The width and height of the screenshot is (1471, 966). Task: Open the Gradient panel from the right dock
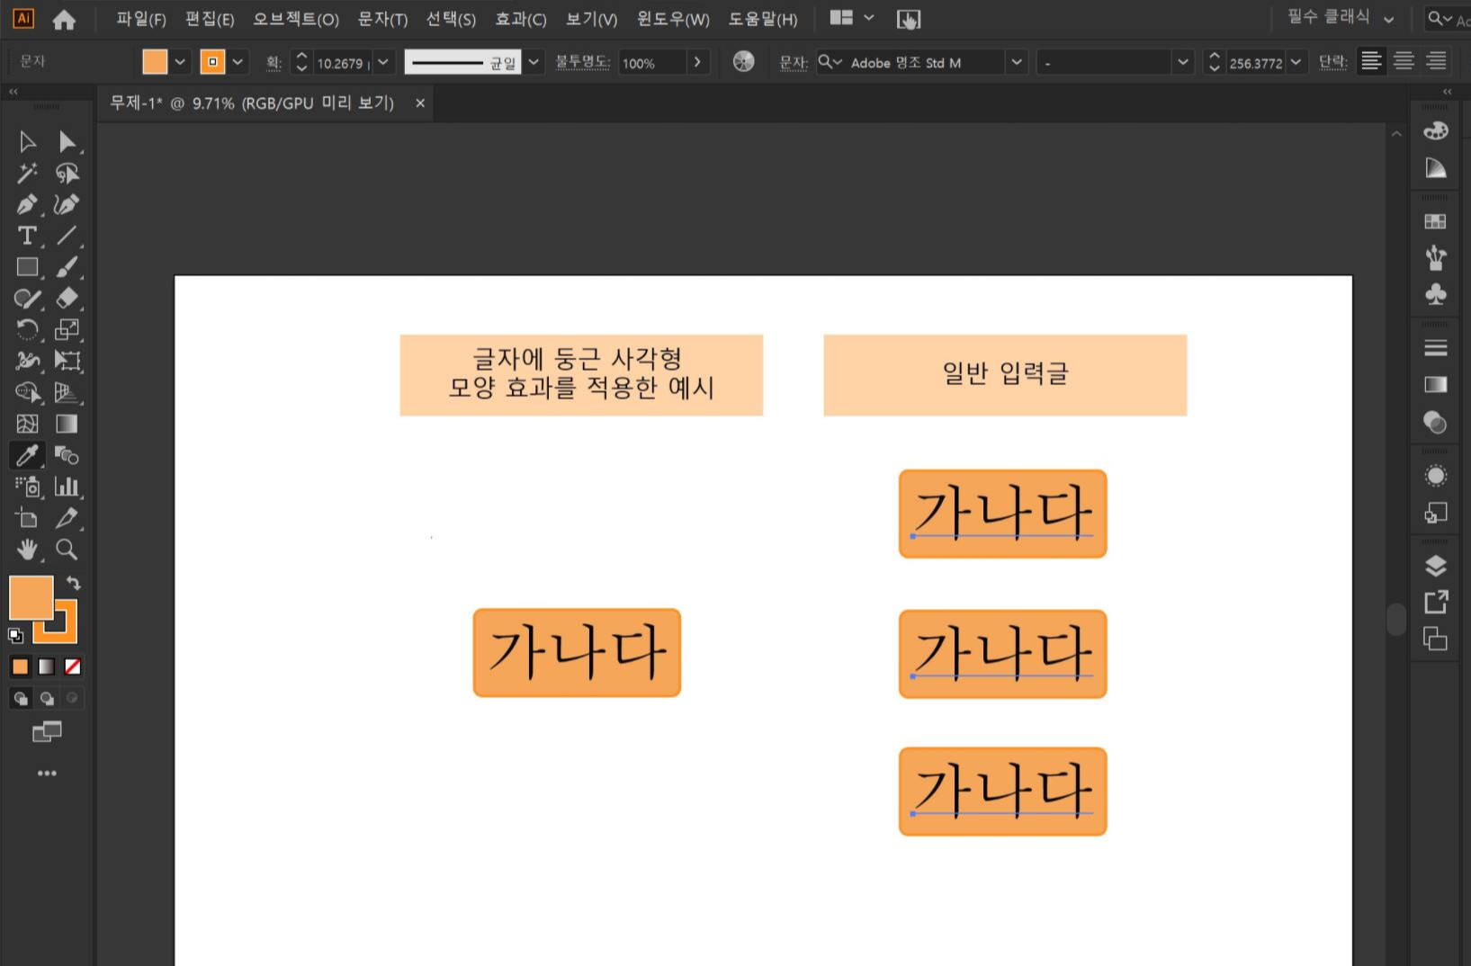coord(1435,385)
